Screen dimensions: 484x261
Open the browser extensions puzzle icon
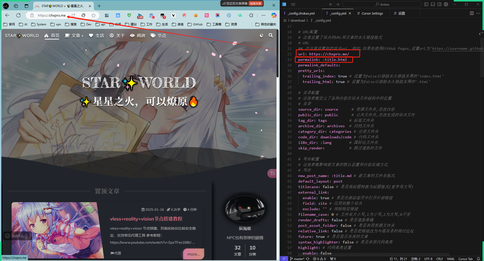pyautogui.click(x=251, y=15)
